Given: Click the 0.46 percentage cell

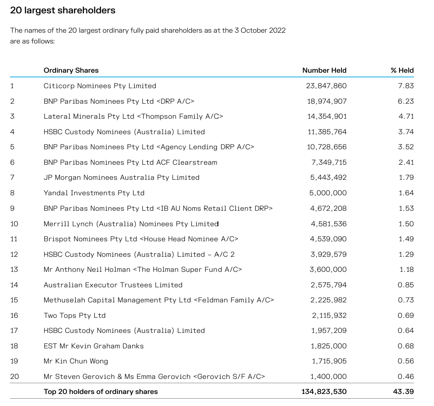Looking at the screenshot, I should [x=406, y=377].
